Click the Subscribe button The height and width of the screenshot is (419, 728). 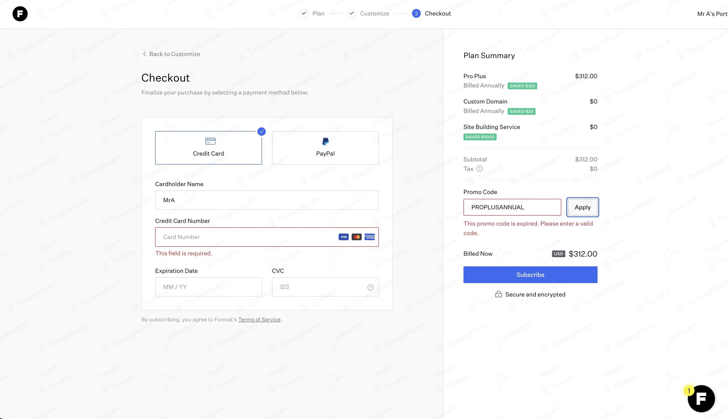coord(530,274)
